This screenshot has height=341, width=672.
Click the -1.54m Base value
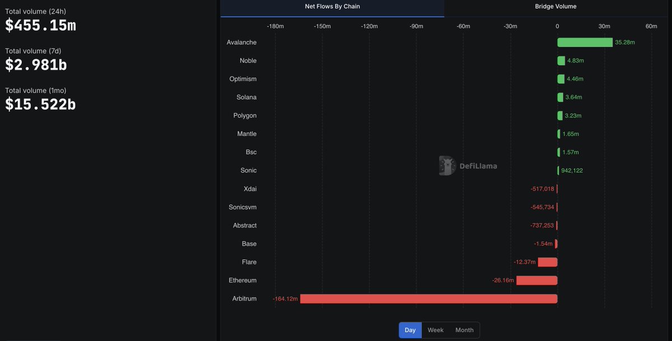click(x=543, y=244)
